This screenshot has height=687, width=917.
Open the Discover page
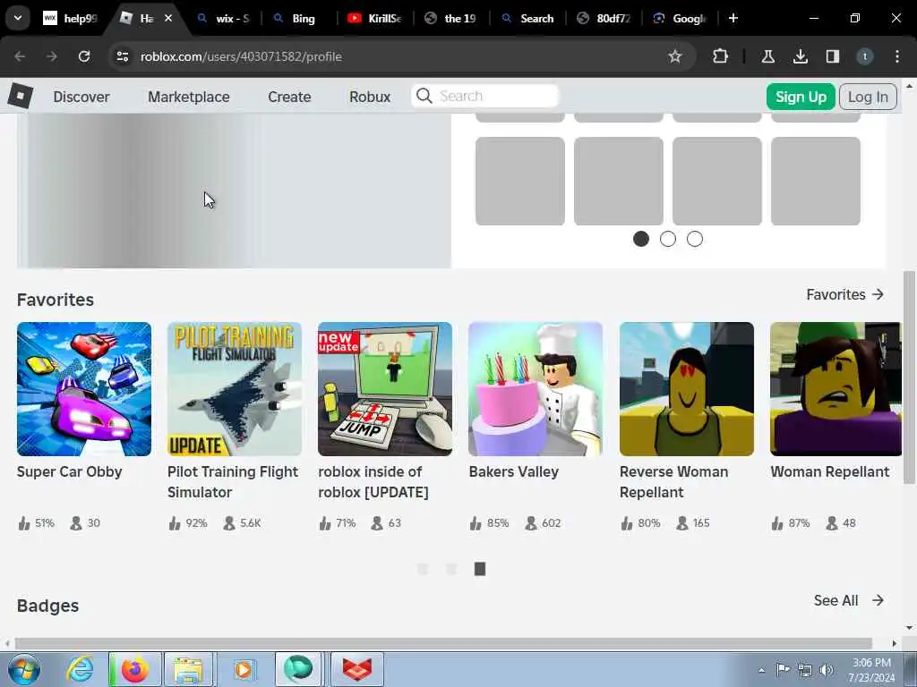click(x=81, y=97)
